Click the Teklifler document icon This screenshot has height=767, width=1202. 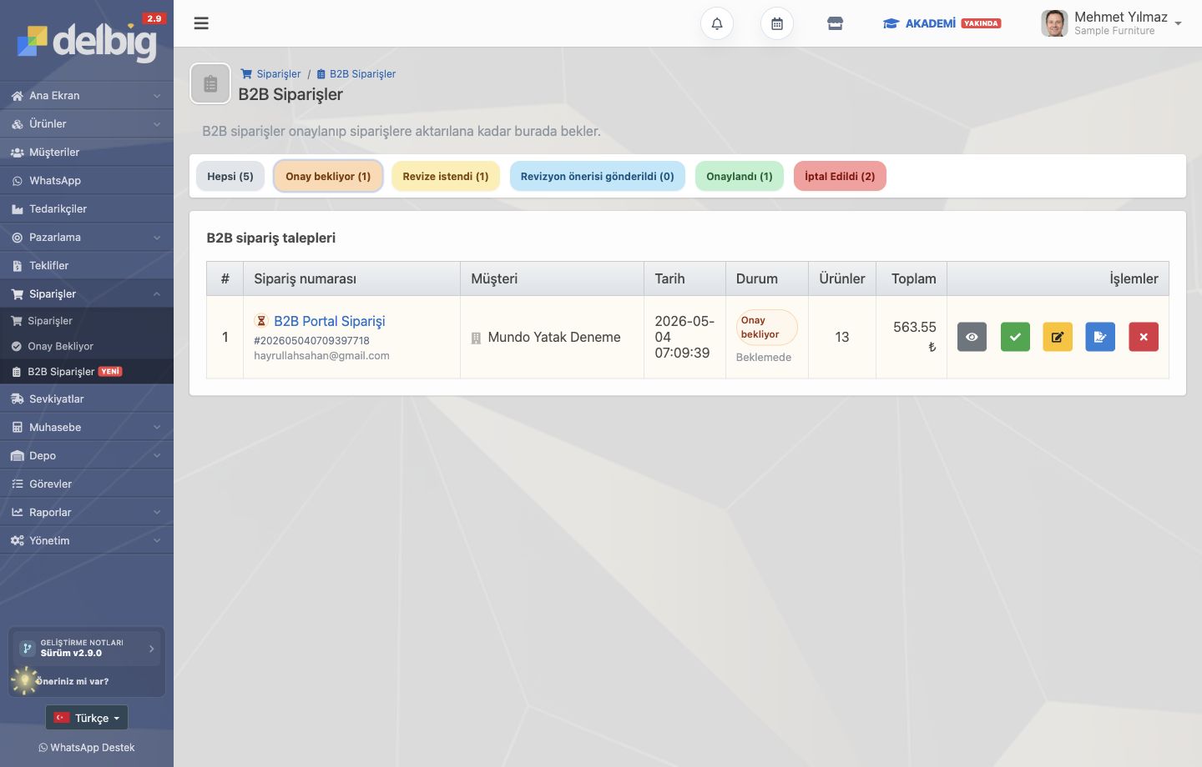tap(17, 266)
